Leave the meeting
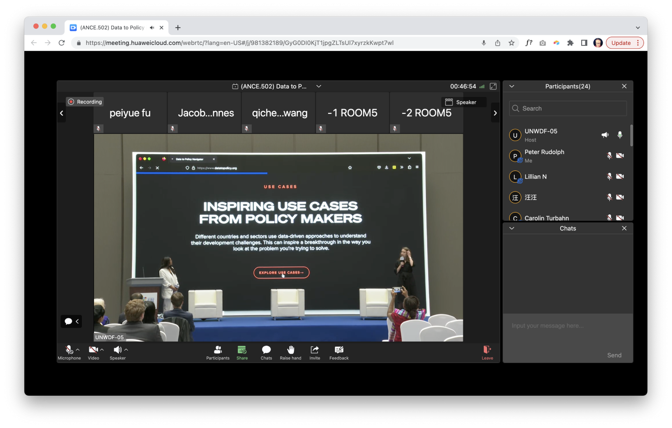 click(487, 352)
